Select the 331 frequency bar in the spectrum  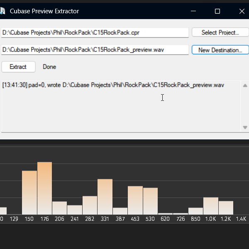tap(105, 197)
